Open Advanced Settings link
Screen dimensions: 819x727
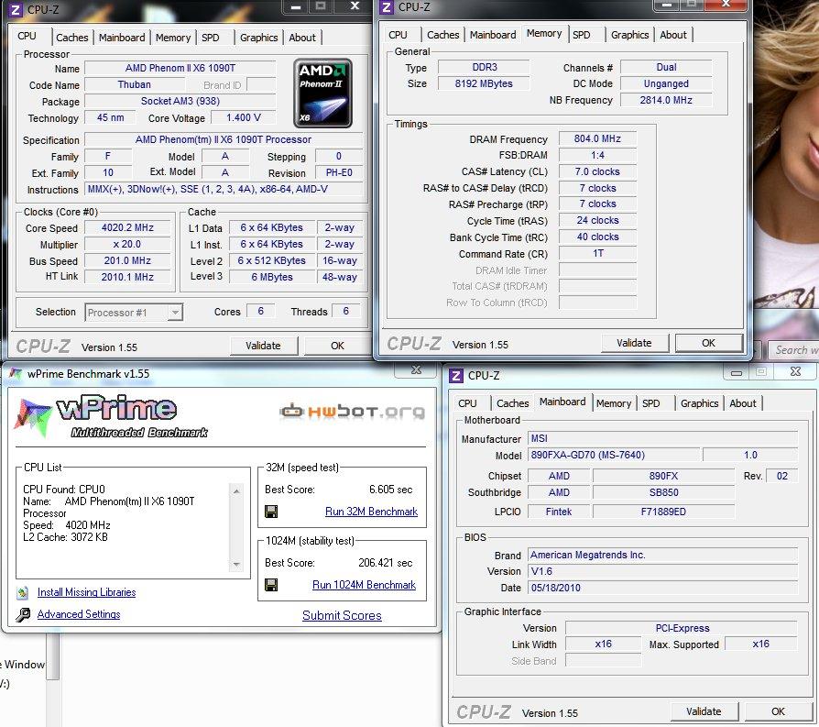coord(79,614)
